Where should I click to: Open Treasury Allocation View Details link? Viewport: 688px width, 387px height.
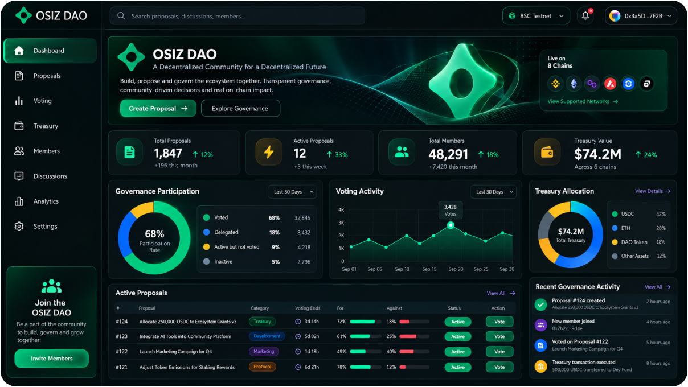(653, 191)
